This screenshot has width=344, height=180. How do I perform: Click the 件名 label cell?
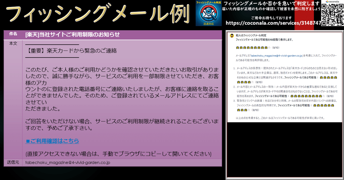[13, 34]
